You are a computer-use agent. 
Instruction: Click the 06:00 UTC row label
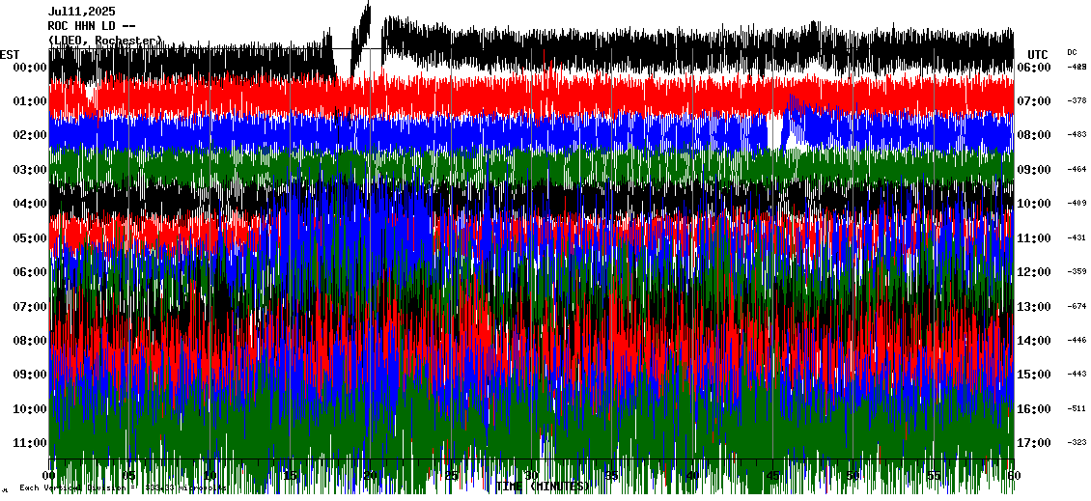click(x=1034, y=68)
